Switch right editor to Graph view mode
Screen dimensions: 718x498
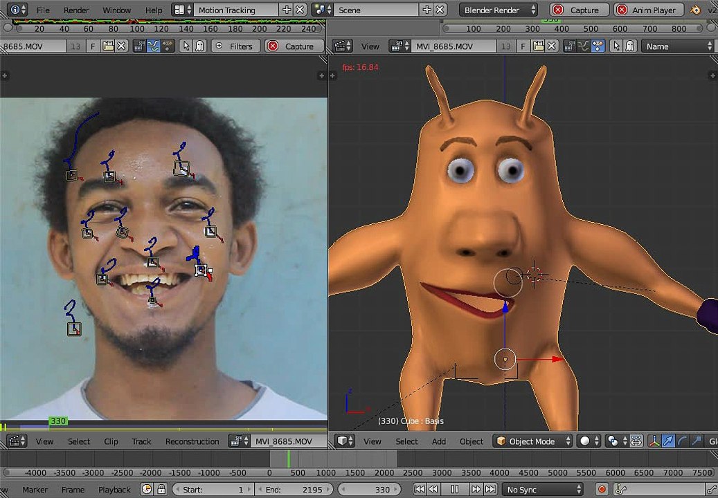(584, 46)
